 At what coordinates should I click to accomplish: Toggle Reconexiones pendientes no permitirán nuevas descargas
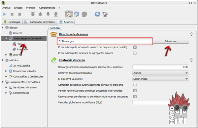point(135,97)
